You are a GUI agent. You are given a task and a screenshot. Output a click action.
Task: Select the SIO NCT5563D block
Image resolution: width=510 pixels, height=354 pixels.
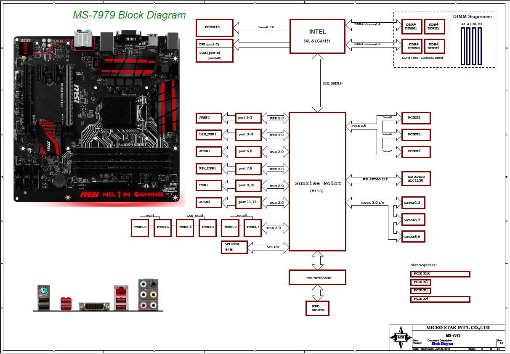click(x=317, y=277)
